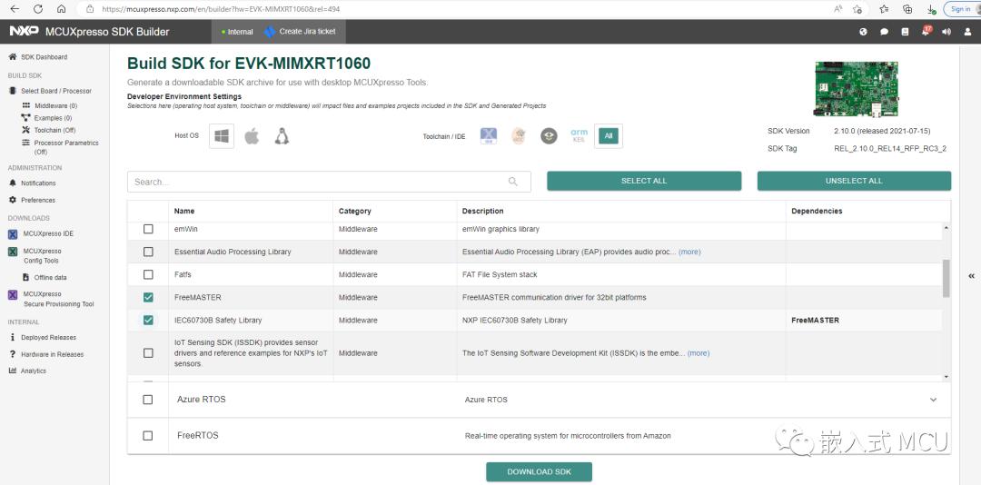
Task: Open the language globe icon in header
Action: pos(864,32)
